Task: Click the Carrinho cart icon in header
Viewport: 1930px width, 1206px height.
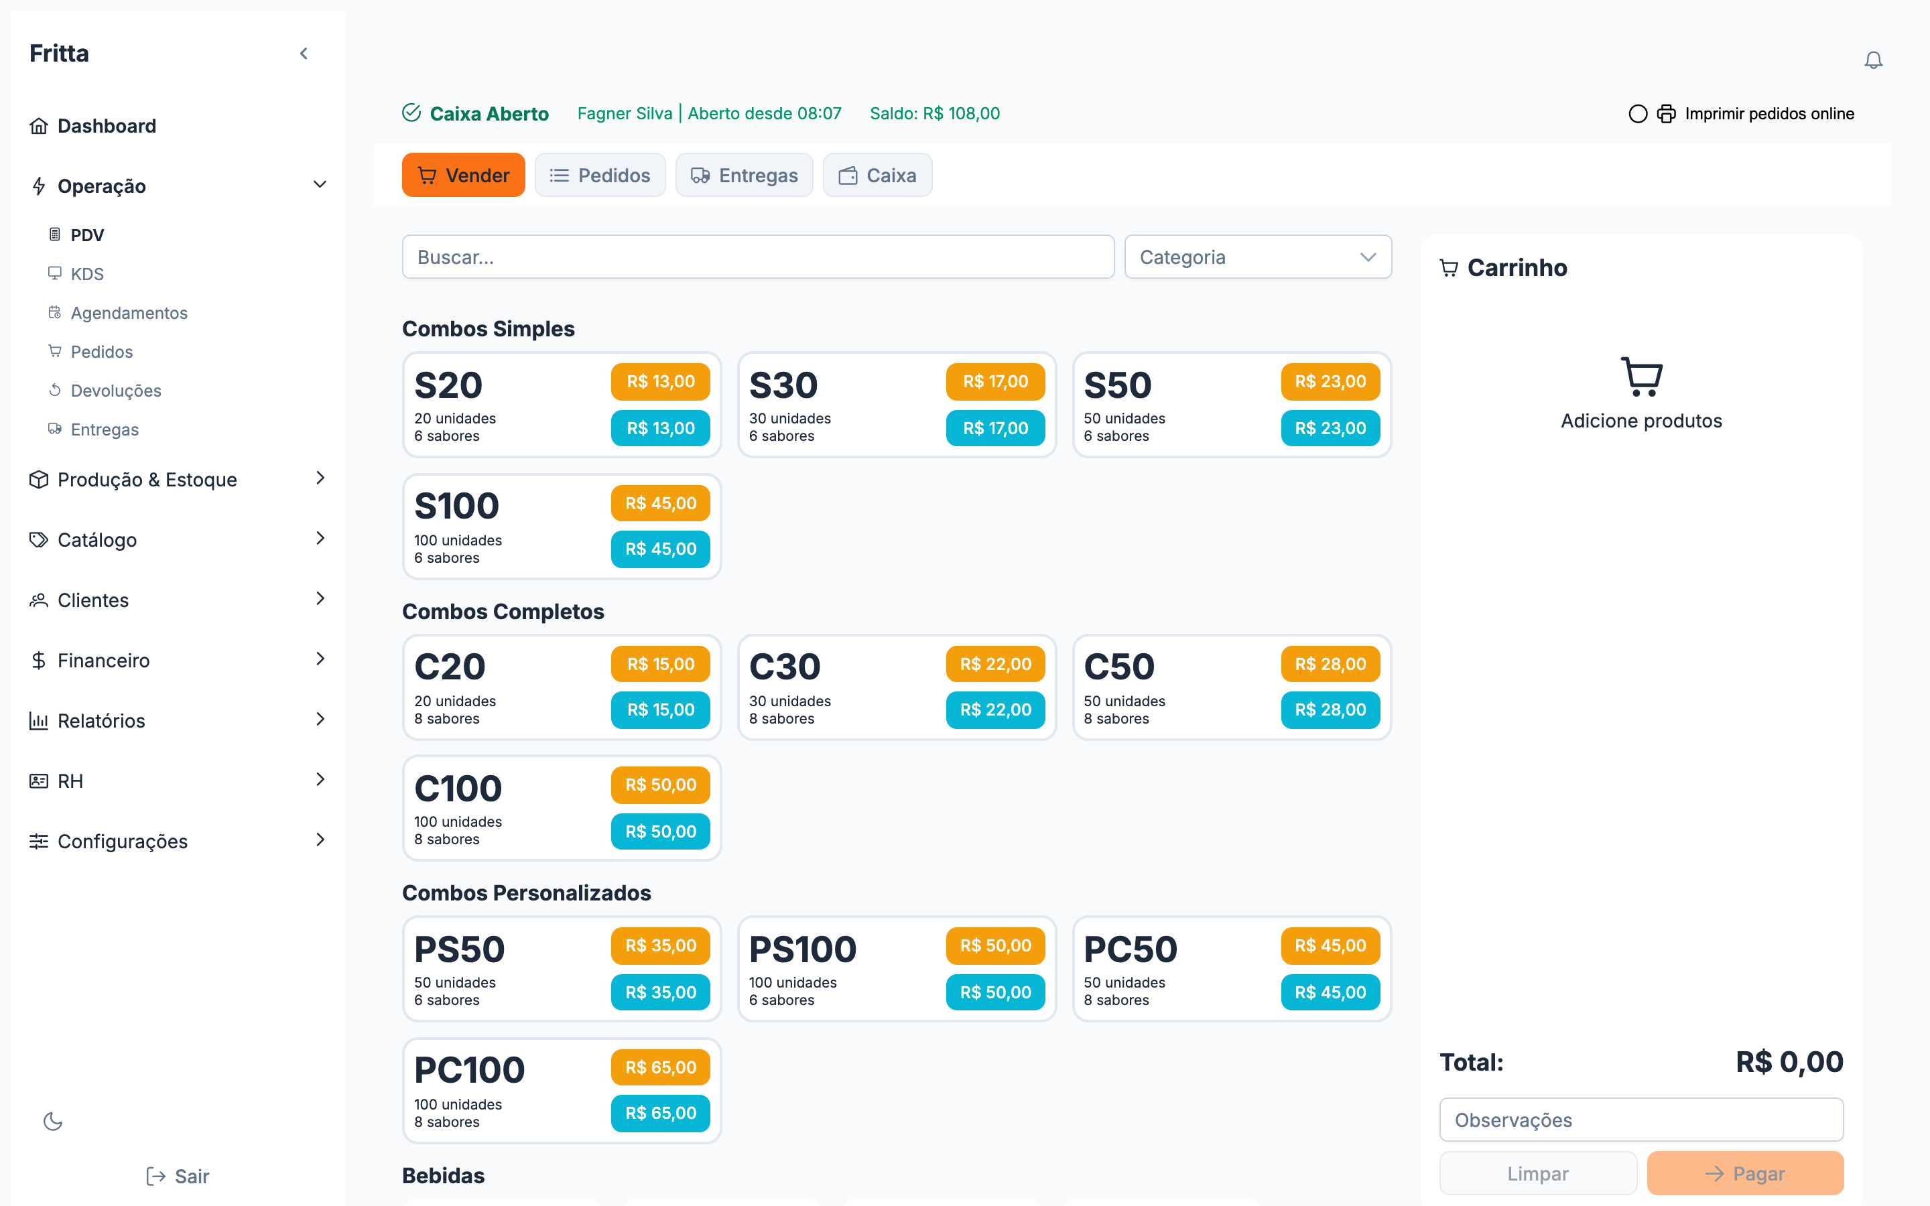Action: click(x=1448, y=268)
